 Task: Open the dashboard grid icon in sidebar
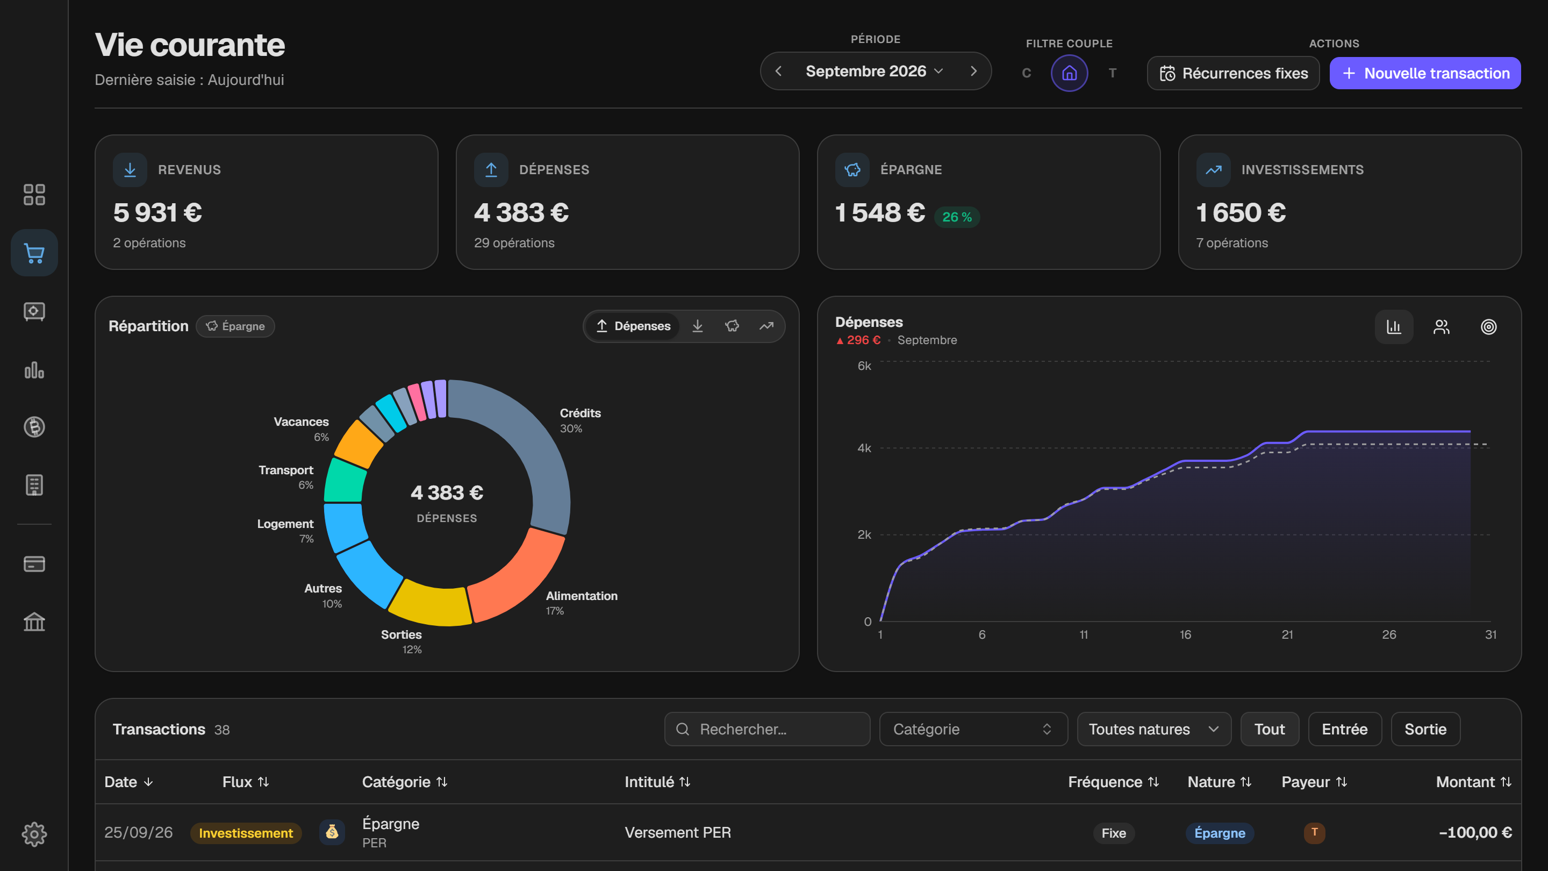click(x=34, y=195)
